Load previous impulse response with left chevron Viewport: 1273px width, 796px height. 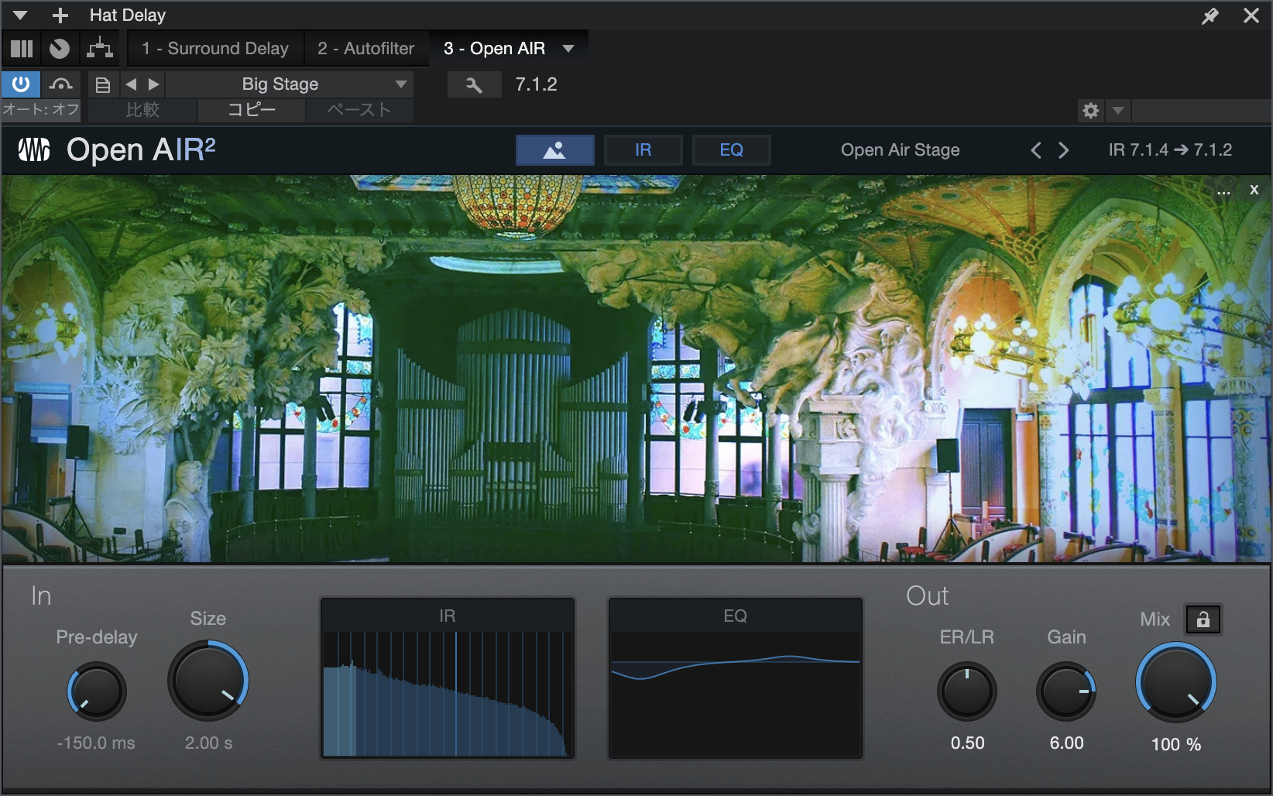pos(1036,150)
